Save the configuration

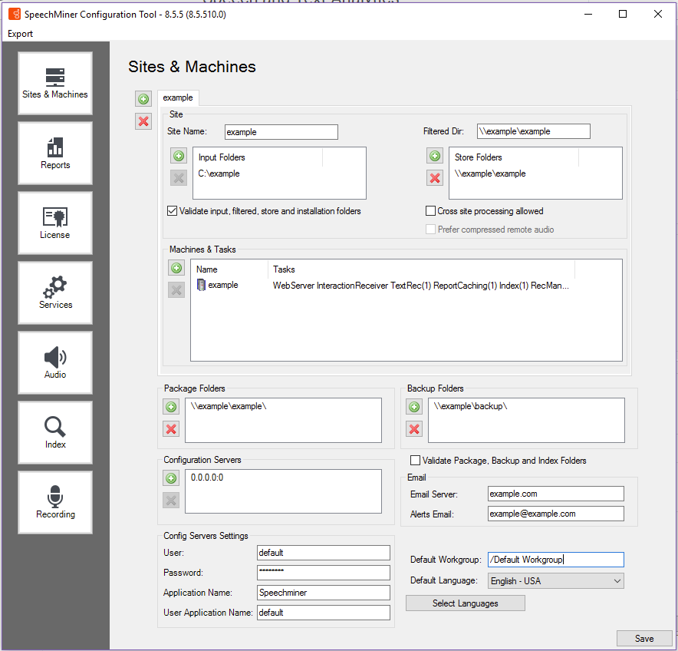pos(644,639)
